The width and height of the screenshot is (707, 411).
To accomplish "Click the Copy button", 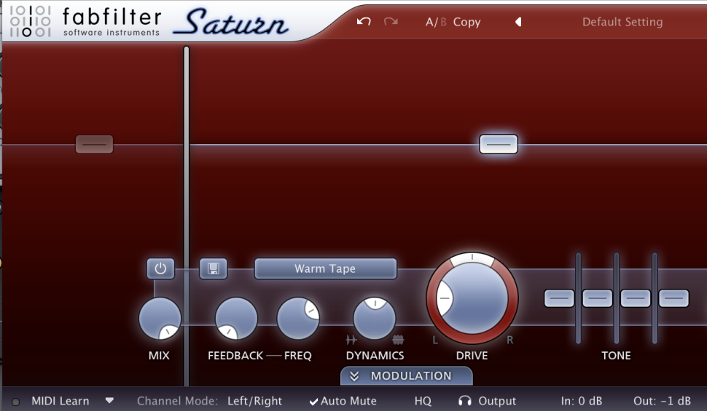I will click(x=466, y=22).
